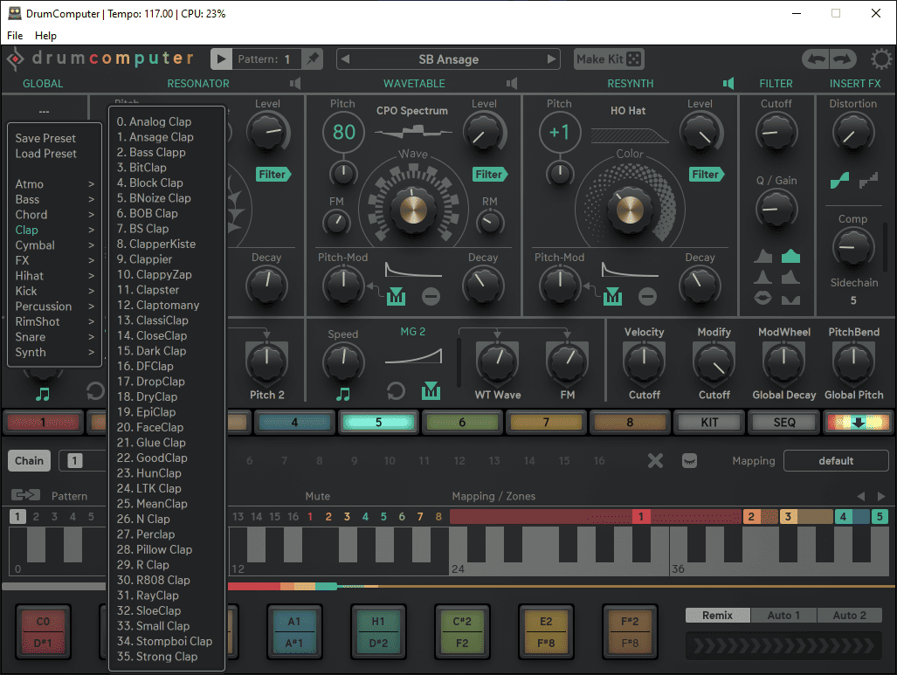Expand the Chord preset category
The image size is (897, 675).
pos(54,215)
